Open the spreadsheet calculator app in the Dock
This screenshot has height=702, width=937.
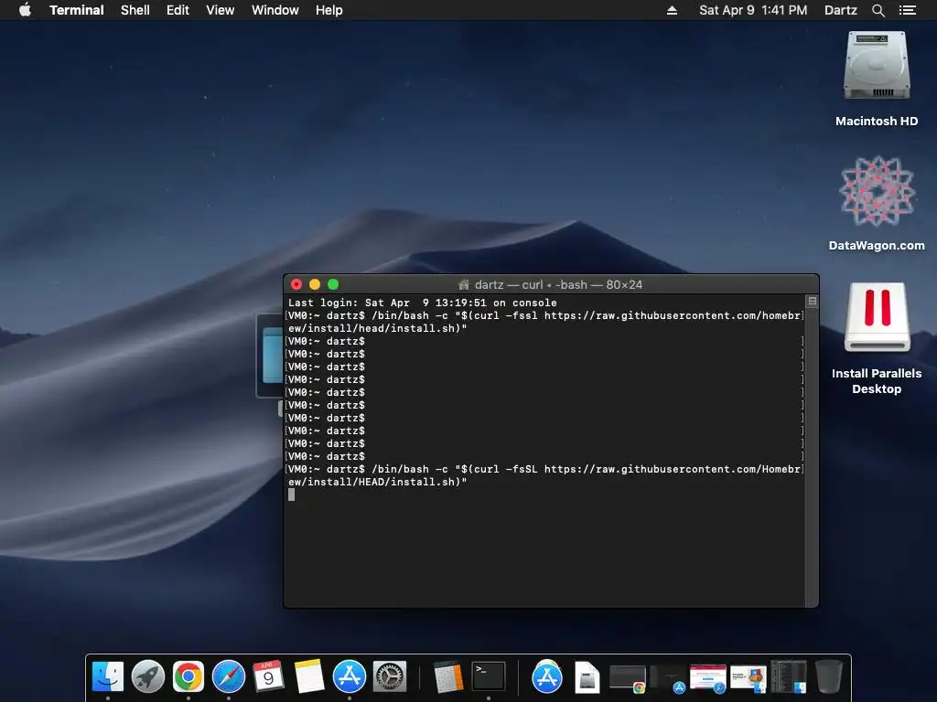(x=448, y=676)
